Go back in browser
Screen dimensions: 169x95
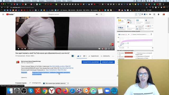pyautogui.click(x=2, y=7)
